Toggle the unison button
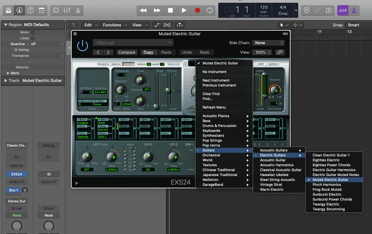The width and height of the screenshot is (372, 234). (x=174, y=64)
